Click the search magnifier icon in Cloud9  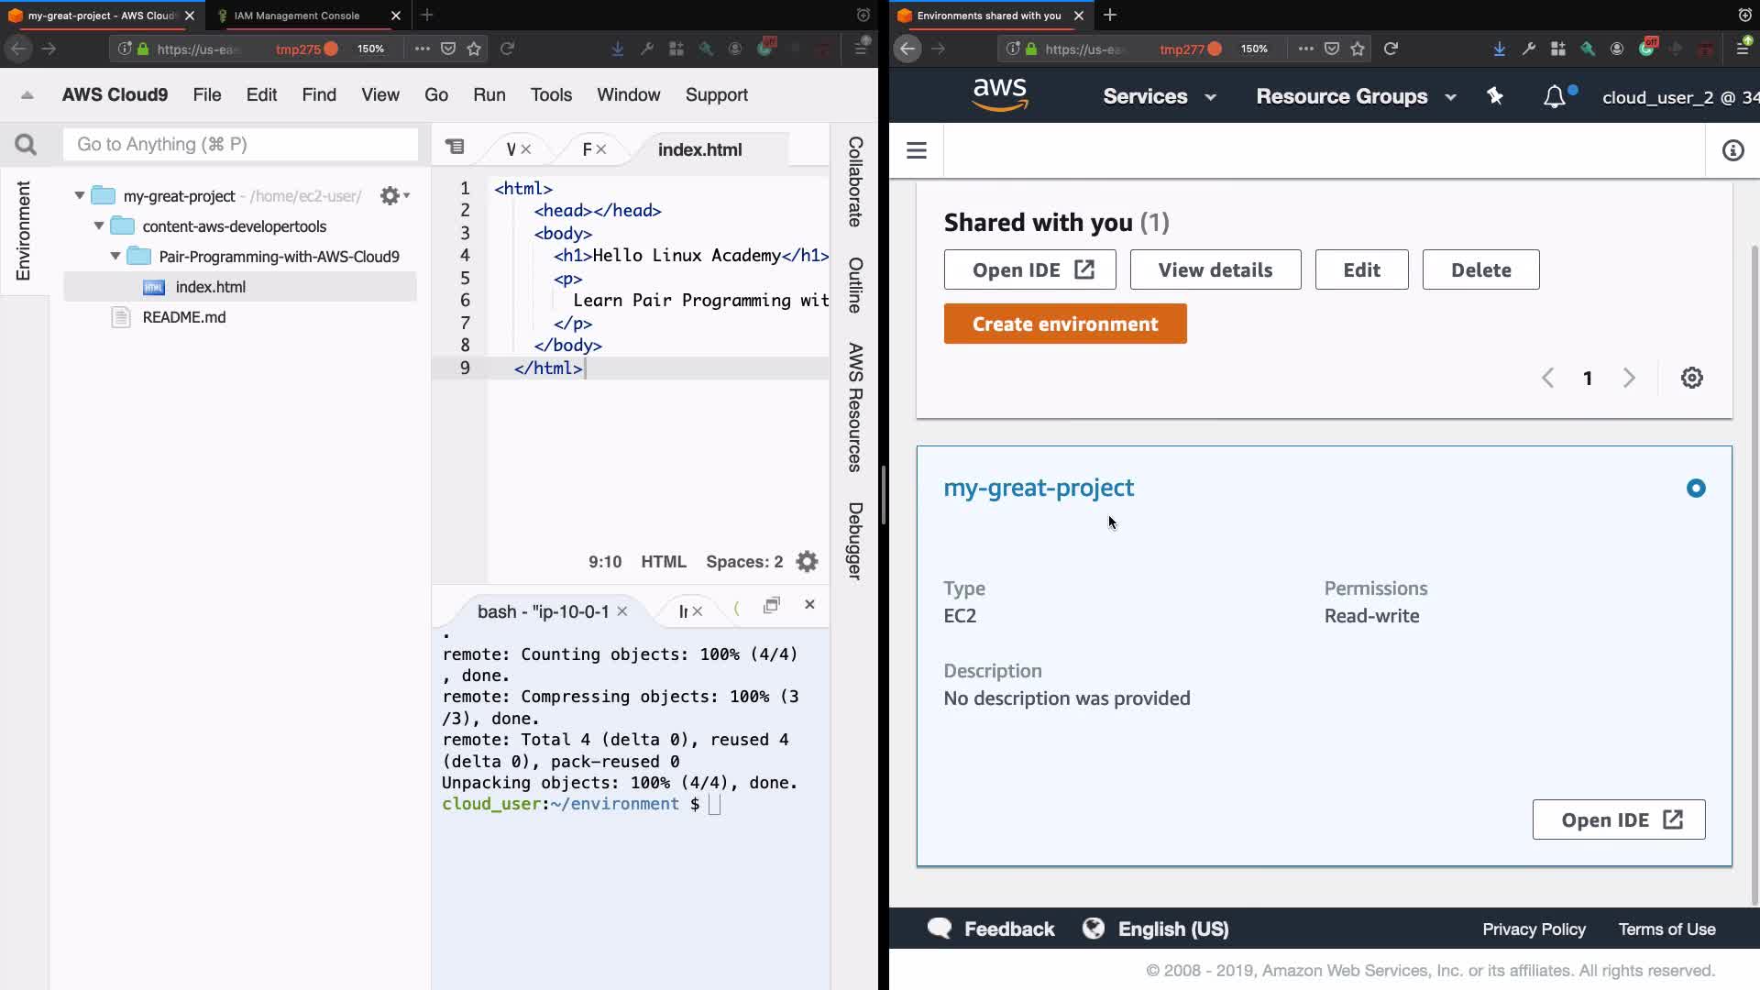26,145
